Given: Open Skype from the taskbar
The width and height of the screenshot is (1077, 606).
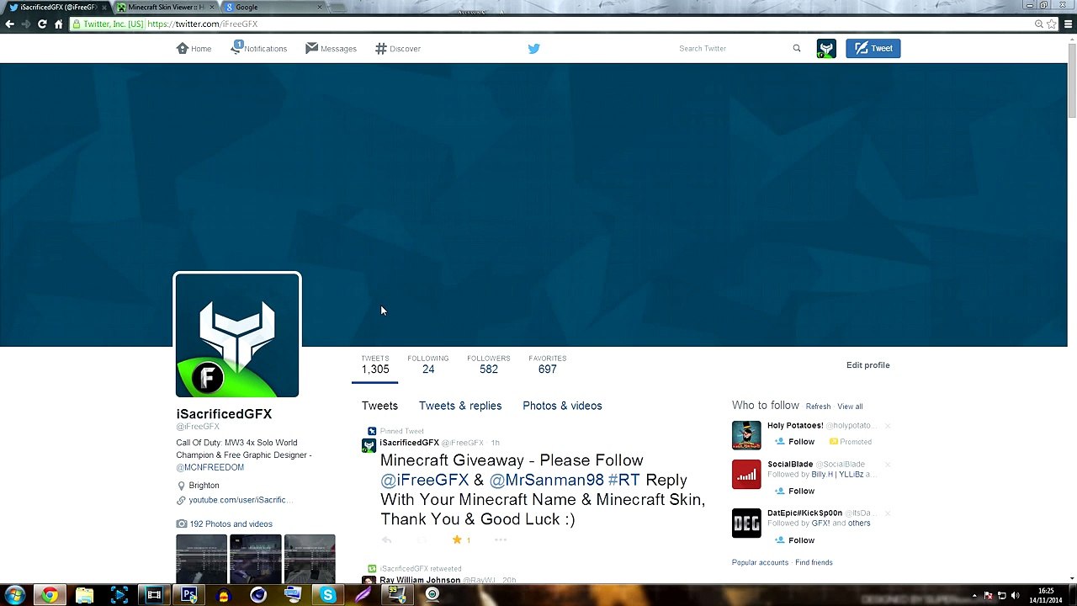Looking at the screenshot, I should (327, 595).
